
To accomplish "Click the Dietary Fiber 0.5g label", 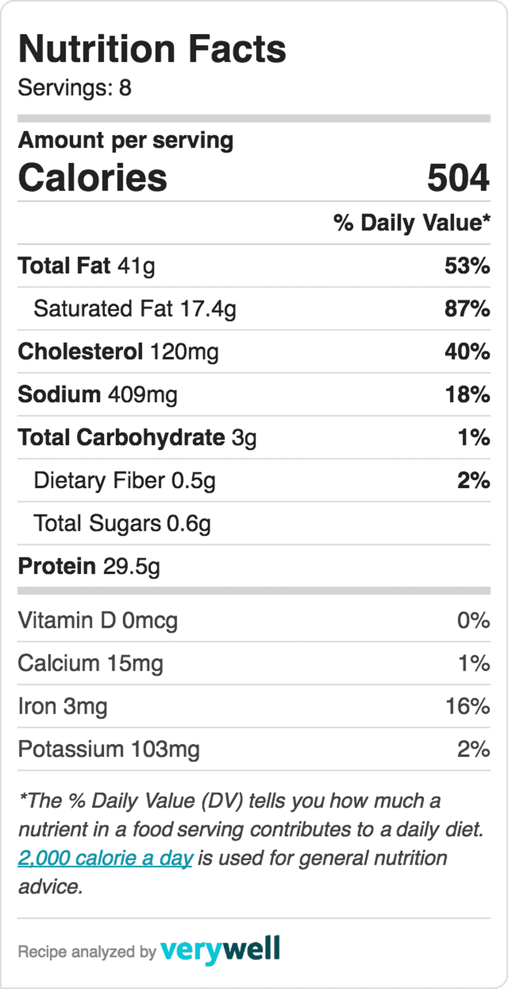I will tap(124, 480).
